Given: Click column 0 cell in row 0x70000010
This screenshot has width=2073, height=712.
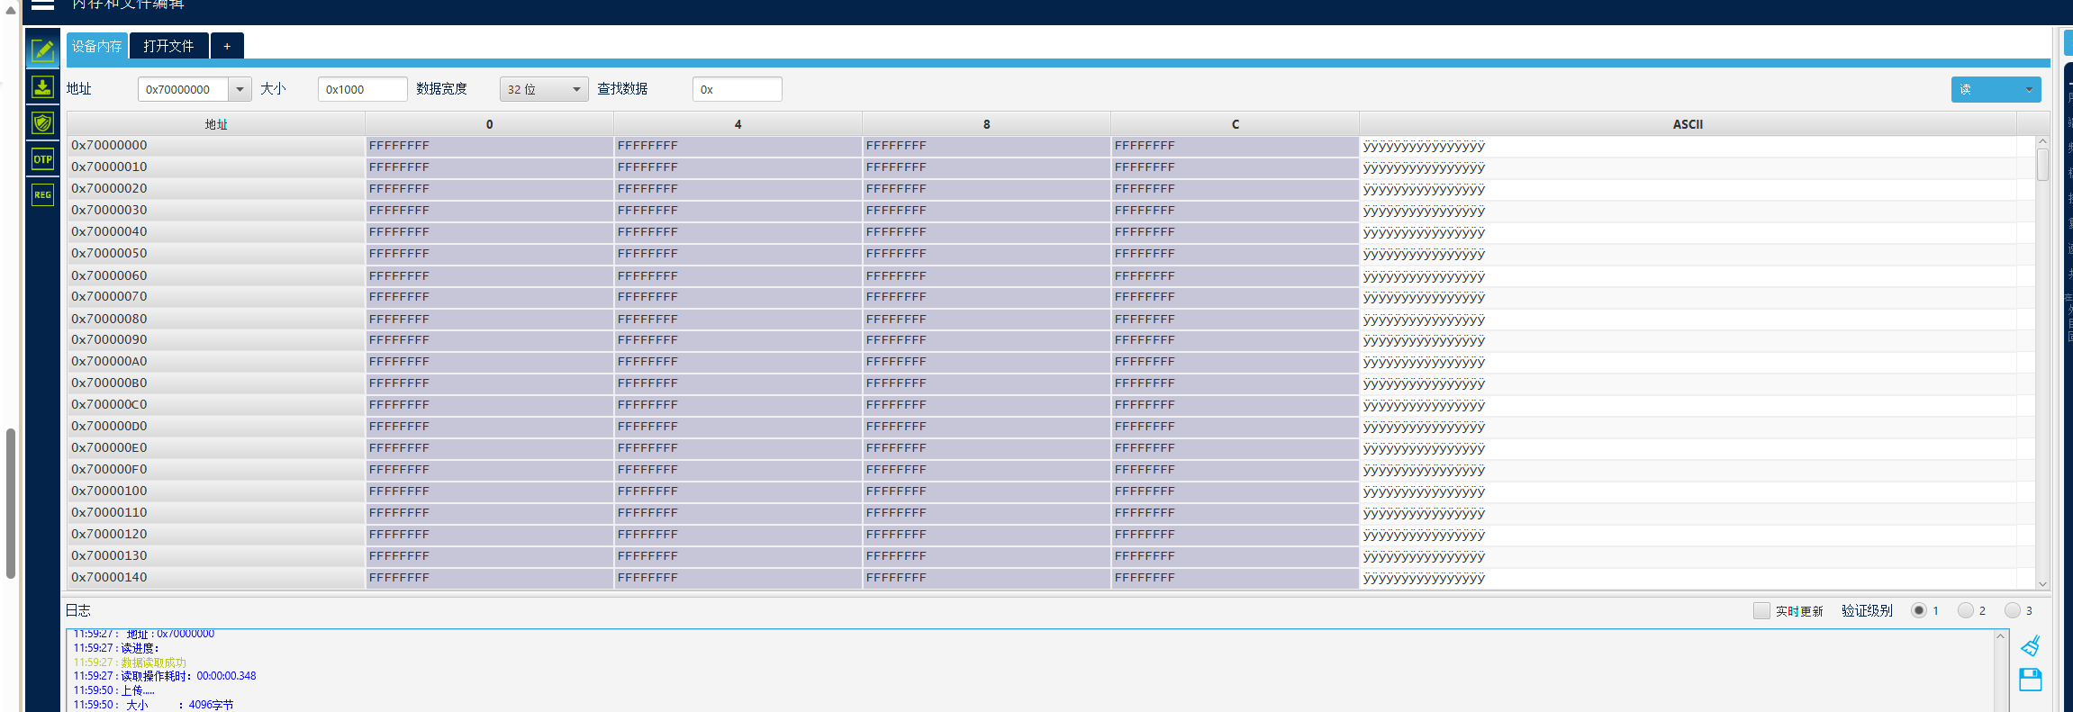Looking at the screenshot, I should coord(489,167).
